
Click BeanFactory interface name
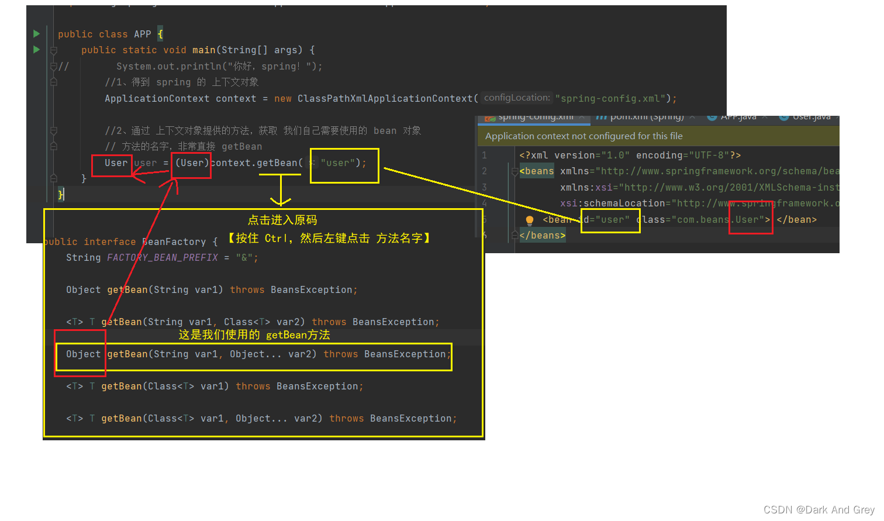[x=174, y=241]
